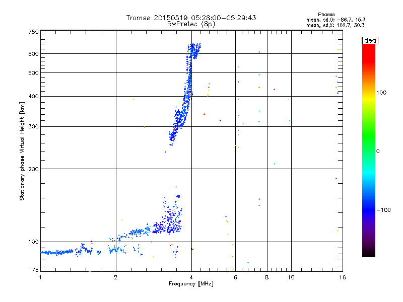
Task: Click the y-axis tick label '75'
Action: pyautogui.click(x=35, y=270)
